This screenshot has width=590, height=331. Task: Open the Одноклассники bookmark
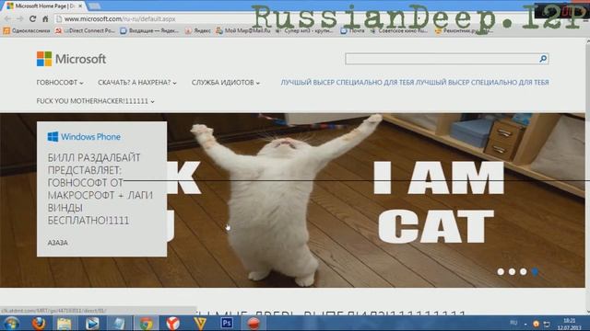27,30
